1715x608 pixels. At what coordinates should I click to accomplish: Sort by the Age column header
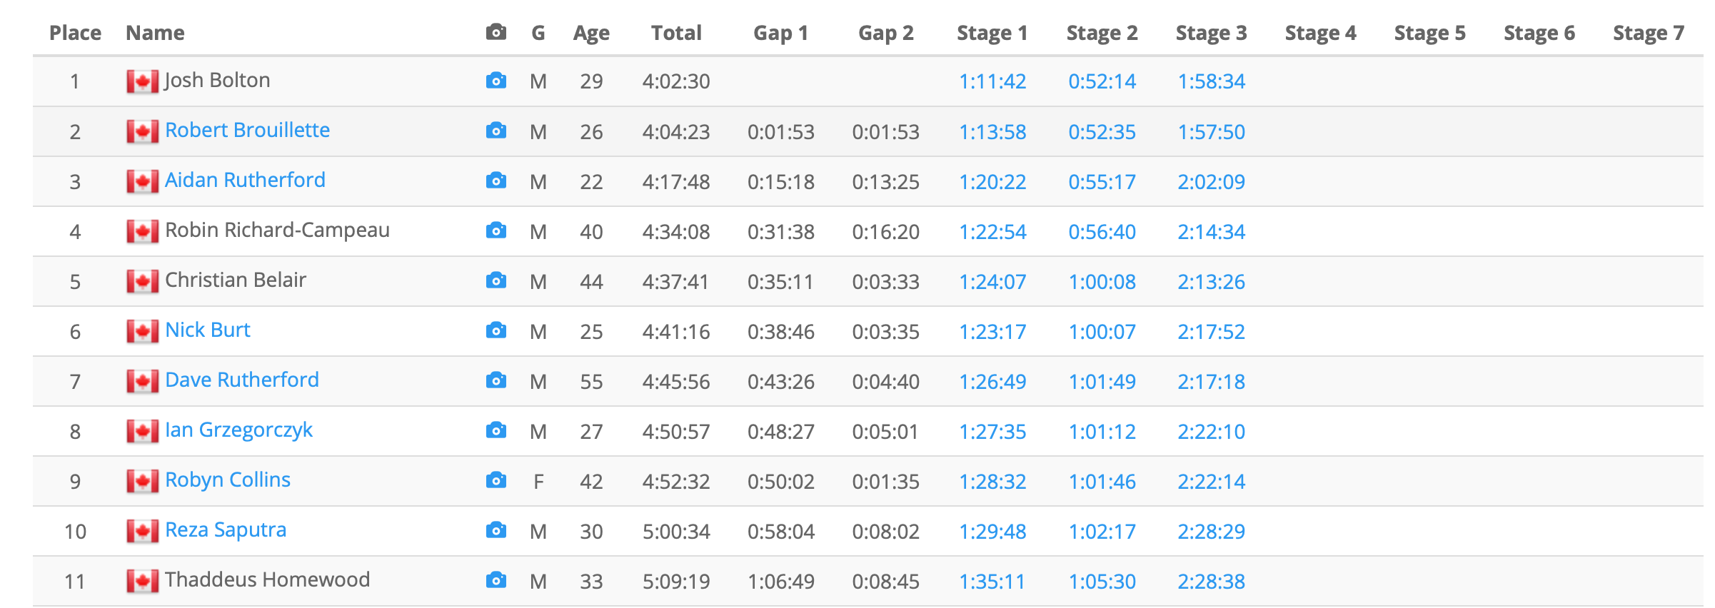[591, 33]
